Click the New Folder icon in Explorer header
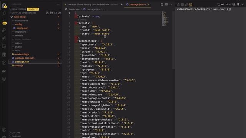Image resolution: width=246 pixels, height=138 pixels. 51,13
